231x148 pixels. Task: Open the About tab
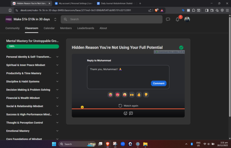click(x=103, y=28)
